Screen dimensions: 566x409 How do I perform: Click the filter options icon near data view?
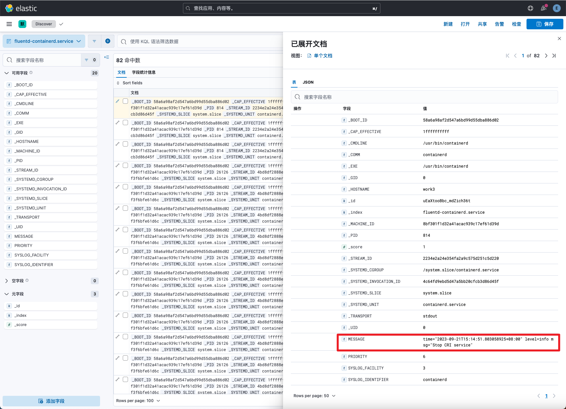(x=94, y=41)
